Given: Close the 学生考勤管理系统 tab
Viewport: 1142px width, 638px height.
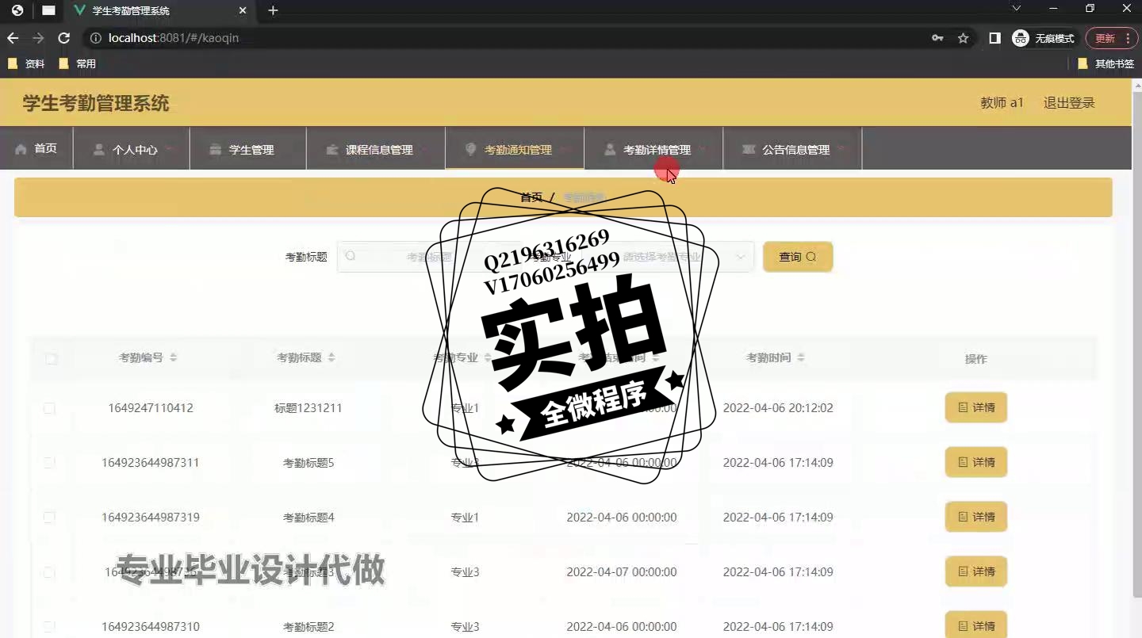Looking at the screenshot, I should [x=243, y=11].
